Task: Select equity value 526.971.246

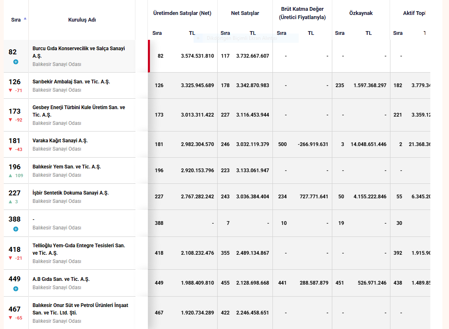Action: (372, 283)
